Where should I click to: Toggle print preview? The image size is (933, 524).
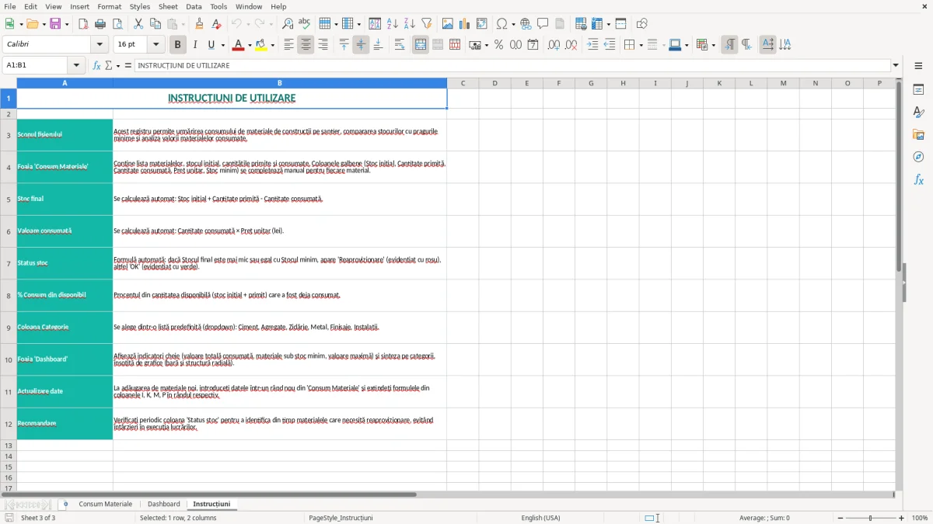tap(117, 24)
